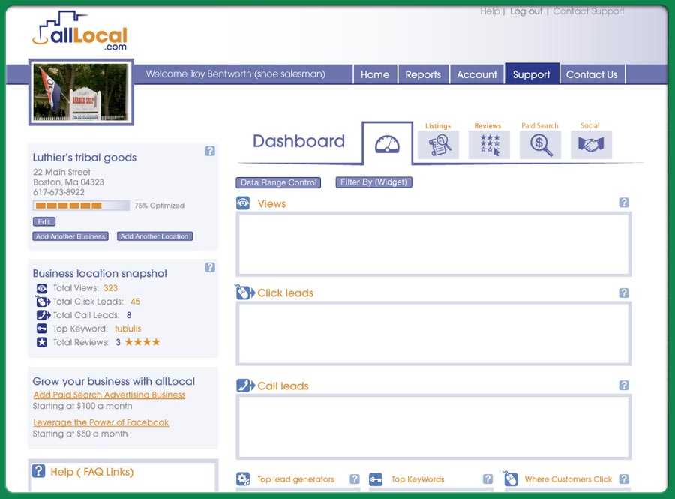Open help for Business location snapshot
This screenshot has height=499, width=675.
(x=210, y=267)
